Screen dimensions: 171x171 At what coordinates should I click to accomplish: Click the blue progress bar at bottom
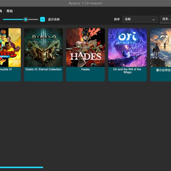tap(21, 167)
